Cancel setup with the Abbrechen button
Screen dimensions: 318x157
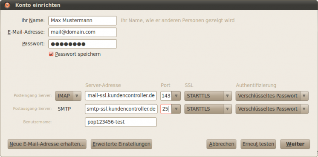pos(222,144)
